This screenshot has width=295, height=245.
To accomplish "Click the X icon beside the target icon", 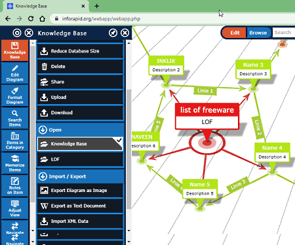I will (29, 33).
